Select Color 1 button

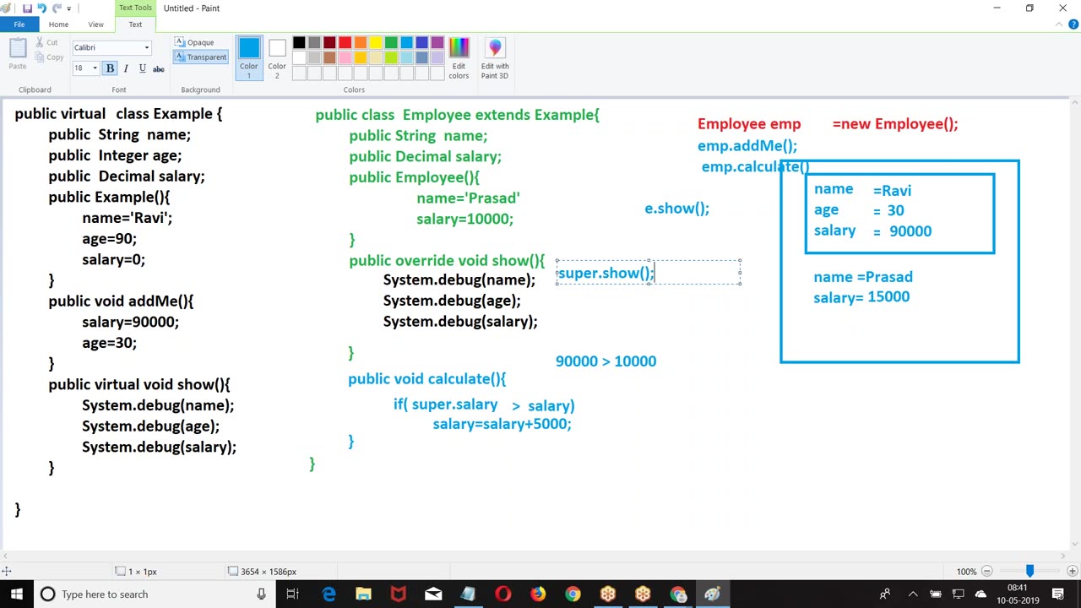point(248,58)
